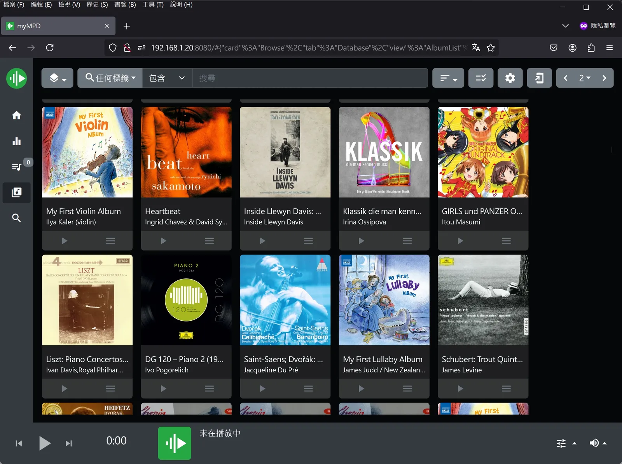This screenshot has width=622, height=464.
Task: Open menu for Klassik die man kennen album
Action: (x=407, y=241)
